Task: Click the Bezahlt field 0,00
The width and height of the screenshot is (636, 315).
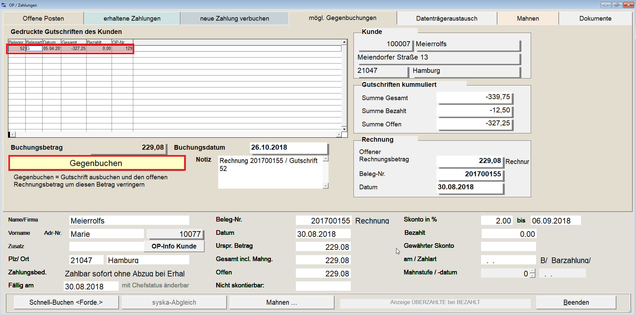Action: pos(509,234)
